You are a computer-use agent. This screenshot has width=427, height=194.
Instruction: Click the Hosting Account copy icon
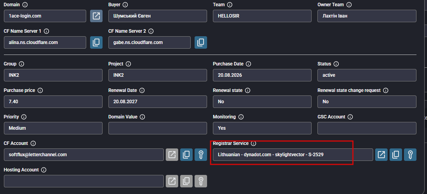pos(186,181)
